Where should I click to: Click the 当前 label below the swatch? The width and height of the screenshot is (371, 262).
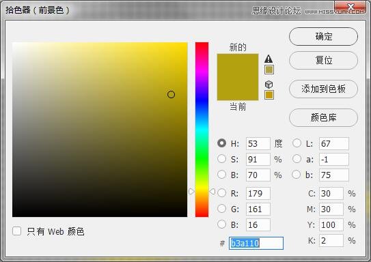click(x=238, y=106)
